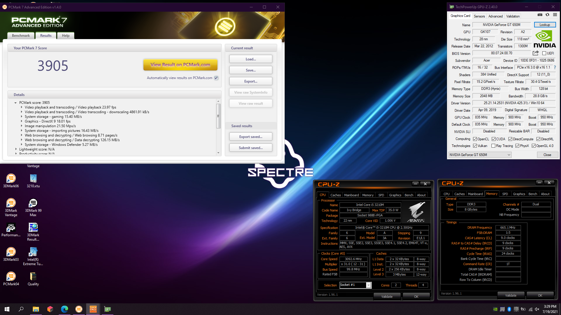Screen dimensions: 561x315
Task: Click GPU-Z Lookup button
Action: [x=545, y=25]
